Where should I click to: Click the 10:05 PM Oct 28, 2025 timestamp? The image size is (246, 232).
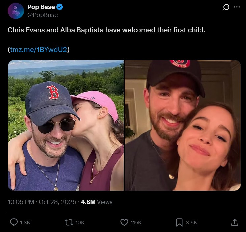42,202
